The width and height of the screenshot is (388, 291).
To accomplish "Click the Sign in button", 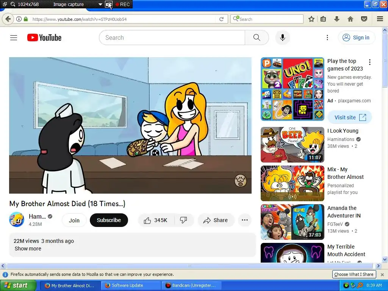I will click(x=356, y=38).
